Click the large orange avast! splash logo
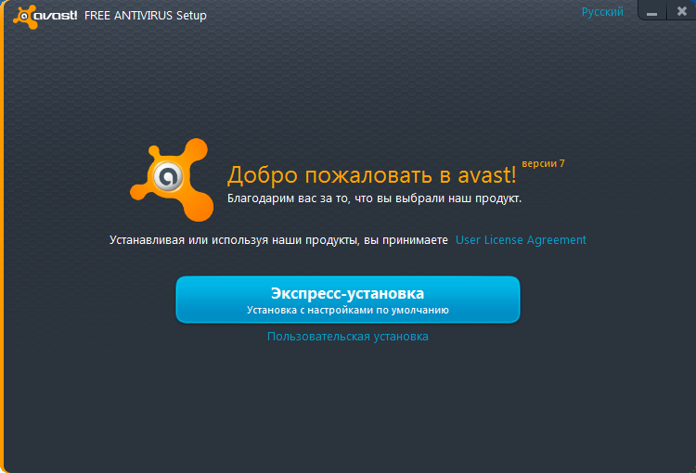Viewport: 696px width, 473px height. [173, 180]
